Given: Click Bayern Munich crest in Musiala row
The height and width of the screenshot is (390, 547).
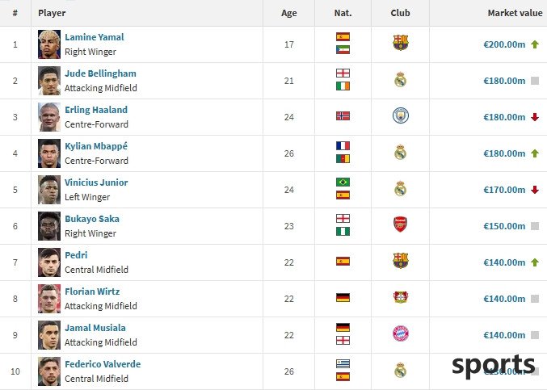Looking at the screenshot, I should [x=401, y=333].
